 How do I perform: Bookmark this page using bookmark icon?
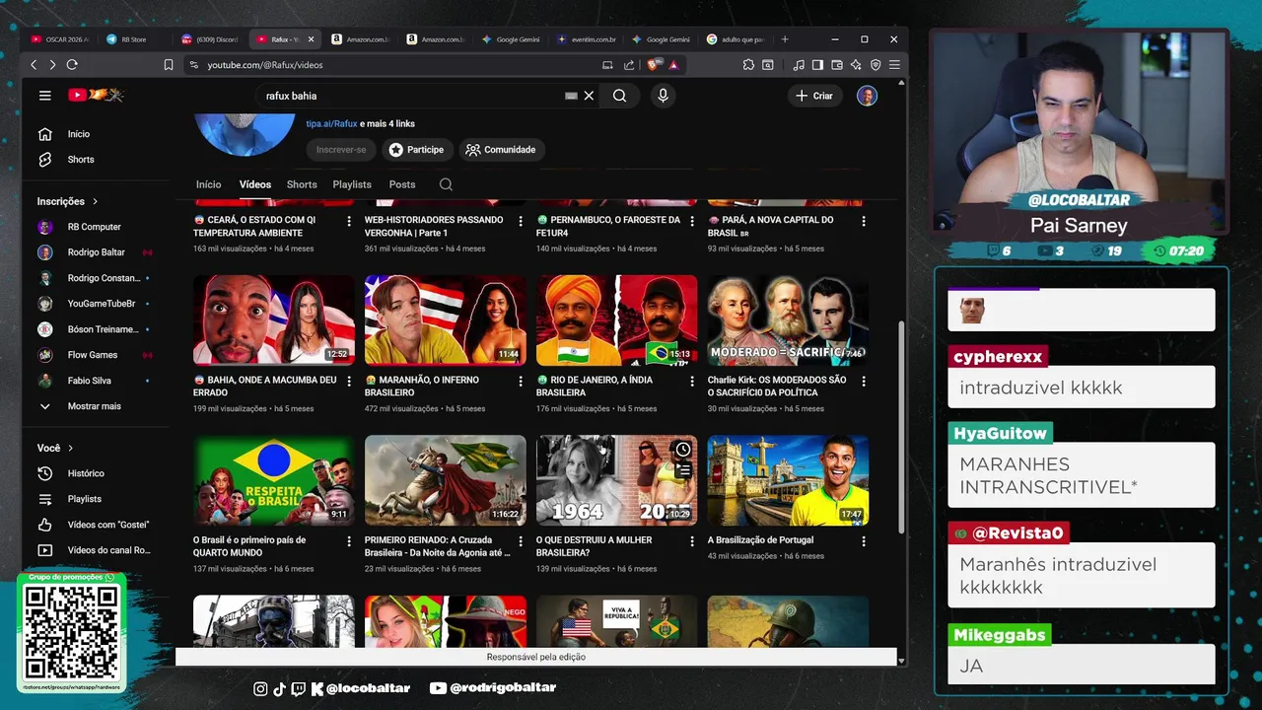(169, 65)
